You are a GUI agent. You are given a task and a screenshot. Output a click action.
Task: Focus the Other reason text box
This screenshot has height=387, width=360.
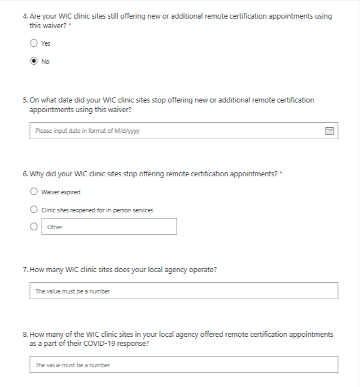(x=110, y=226)
